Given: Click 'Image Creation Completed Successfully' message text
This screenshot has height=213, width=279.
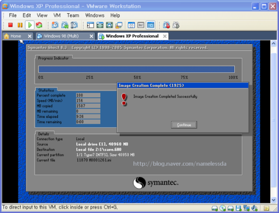Looking at the screenshot, I should [165, 97].
